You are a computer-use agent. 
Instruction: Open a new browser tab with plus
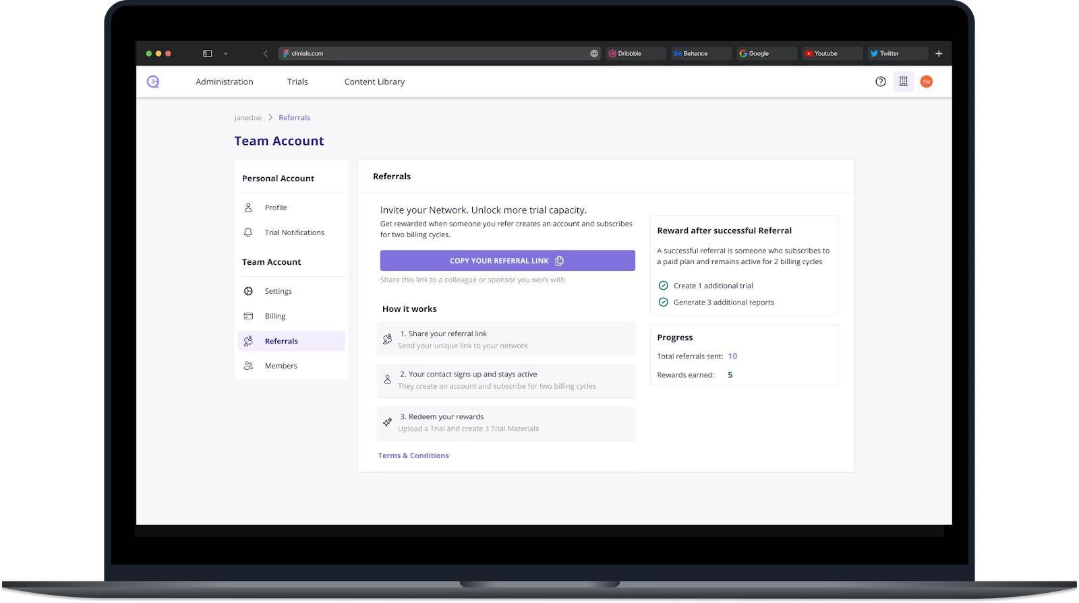point(939,53)
